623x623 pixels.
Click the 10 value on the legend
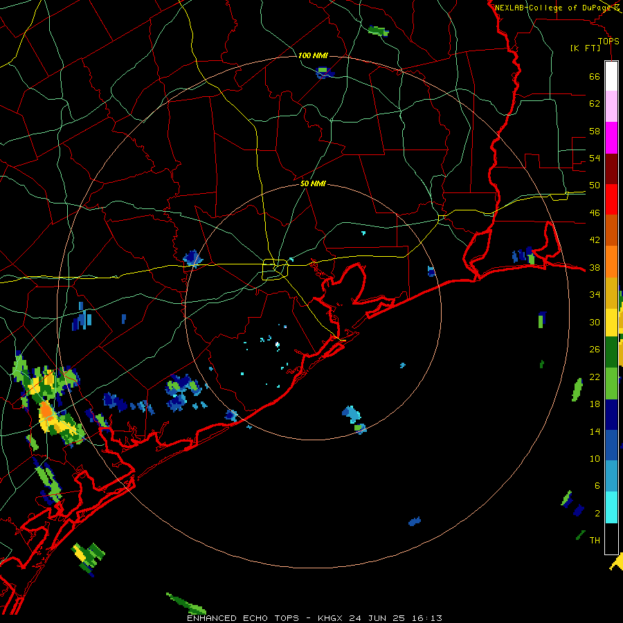(595, 459)
